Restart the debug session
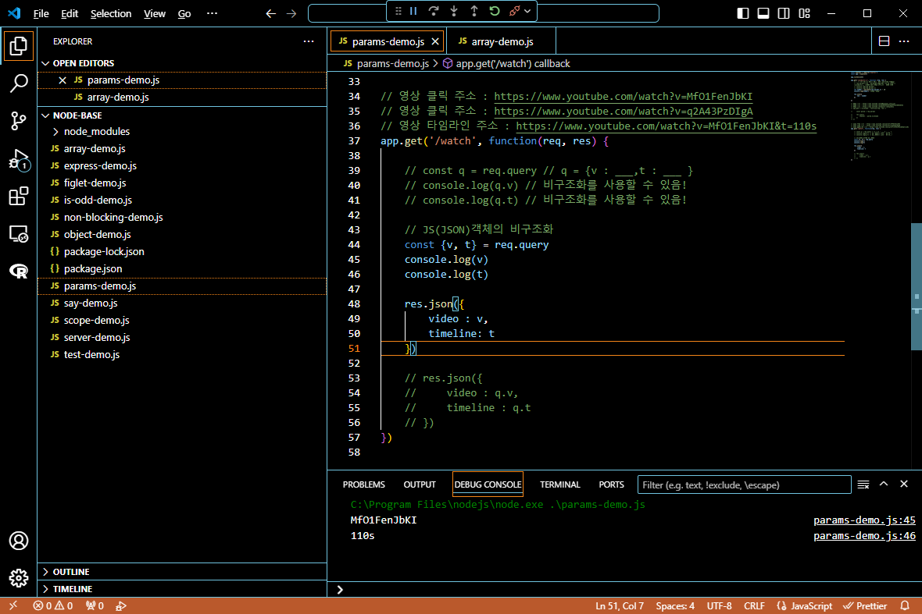Screen dimensions: 922x614 (x=495, y=11)
